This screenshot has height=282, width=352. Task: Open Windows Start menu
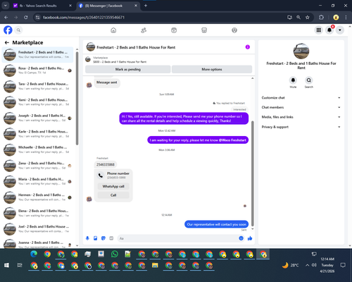(x=6, y=265)
